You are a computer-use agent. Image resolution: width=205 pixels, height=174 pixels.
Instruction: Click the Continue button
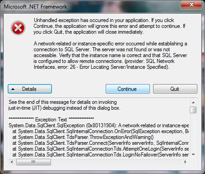tap(128, 89)
